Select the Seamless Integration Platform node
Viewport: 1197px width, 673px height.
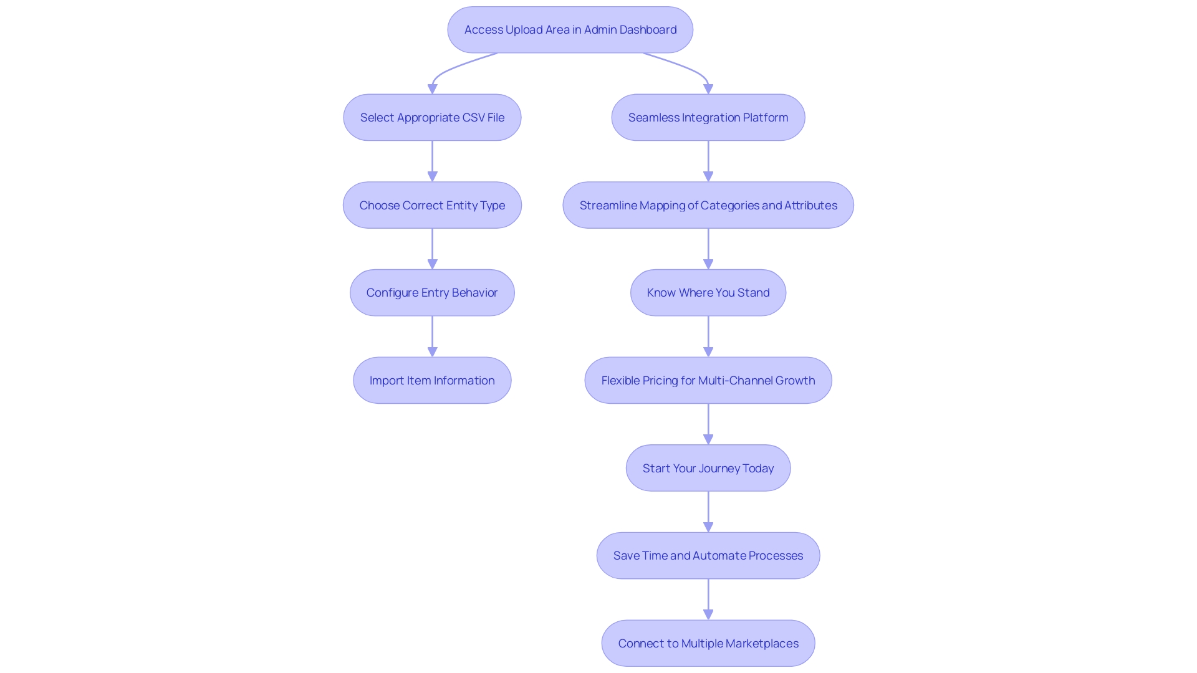tap(708, 117)
